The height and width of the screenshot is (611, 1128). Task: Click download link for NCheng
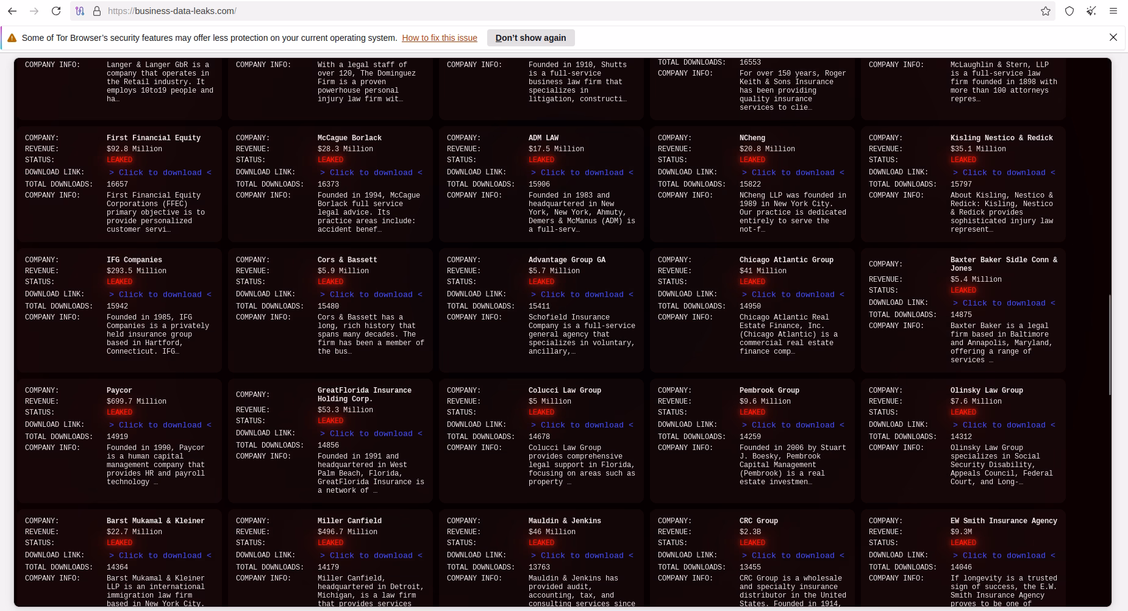793,173
